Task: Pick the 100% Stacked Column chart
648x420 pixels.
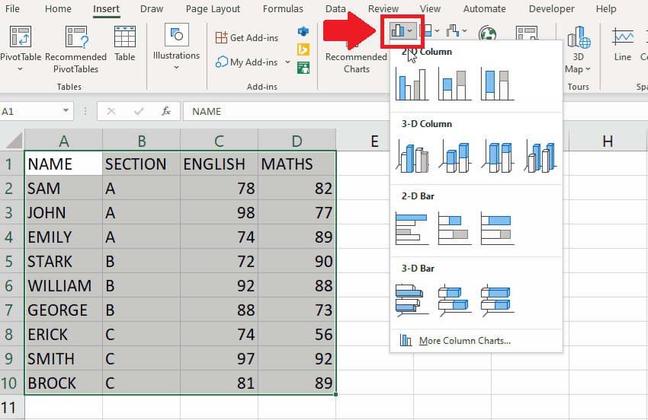Action: click(497, 84)
